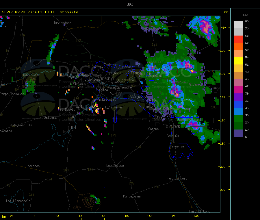260x220 pixels.
Task: Click the Divisadero map label
Action: [62, 23]
